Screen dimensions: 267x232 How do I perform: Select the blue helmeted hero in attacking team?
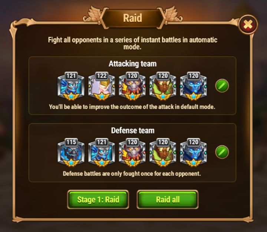point(194,86)
